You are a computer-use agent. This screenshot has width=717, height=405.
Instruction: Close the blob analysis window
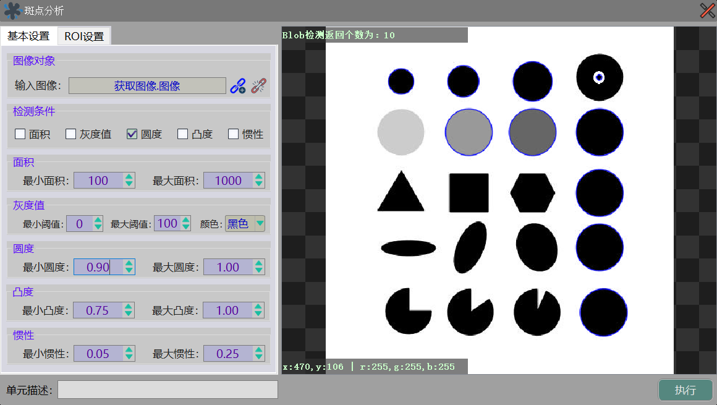point(707,11)
